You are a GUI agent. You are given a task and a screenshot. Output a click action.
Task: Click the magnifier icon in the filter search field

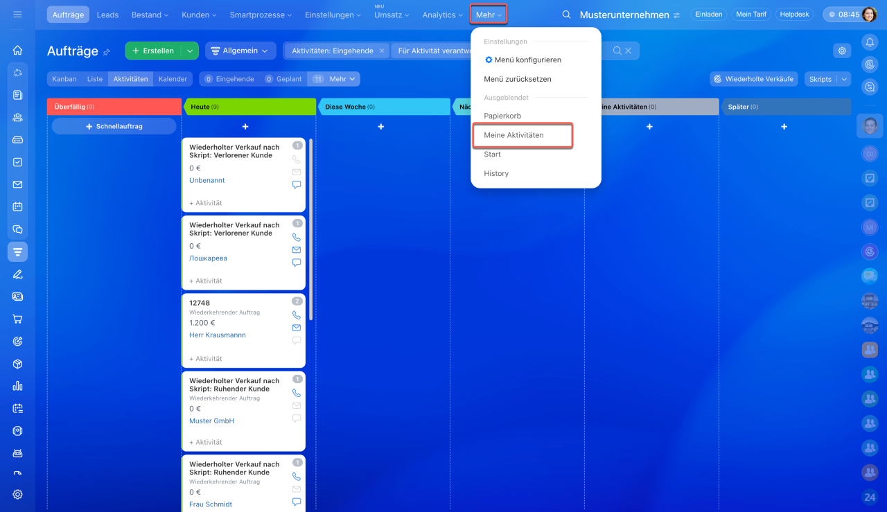point(617,51)
